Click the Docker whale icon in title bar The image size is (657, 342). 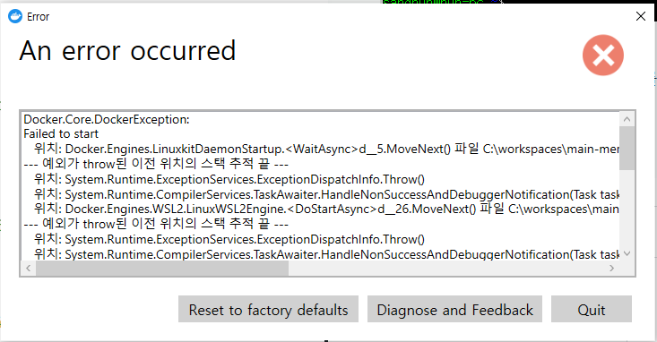(15, 17)
